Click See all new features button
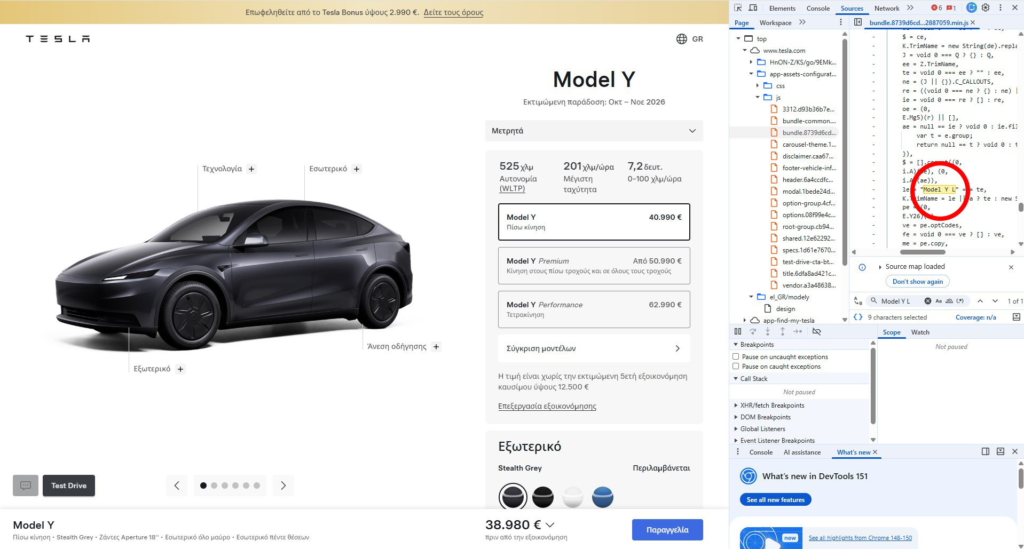This screenshot has width=1024, height=549. [775, 499]
